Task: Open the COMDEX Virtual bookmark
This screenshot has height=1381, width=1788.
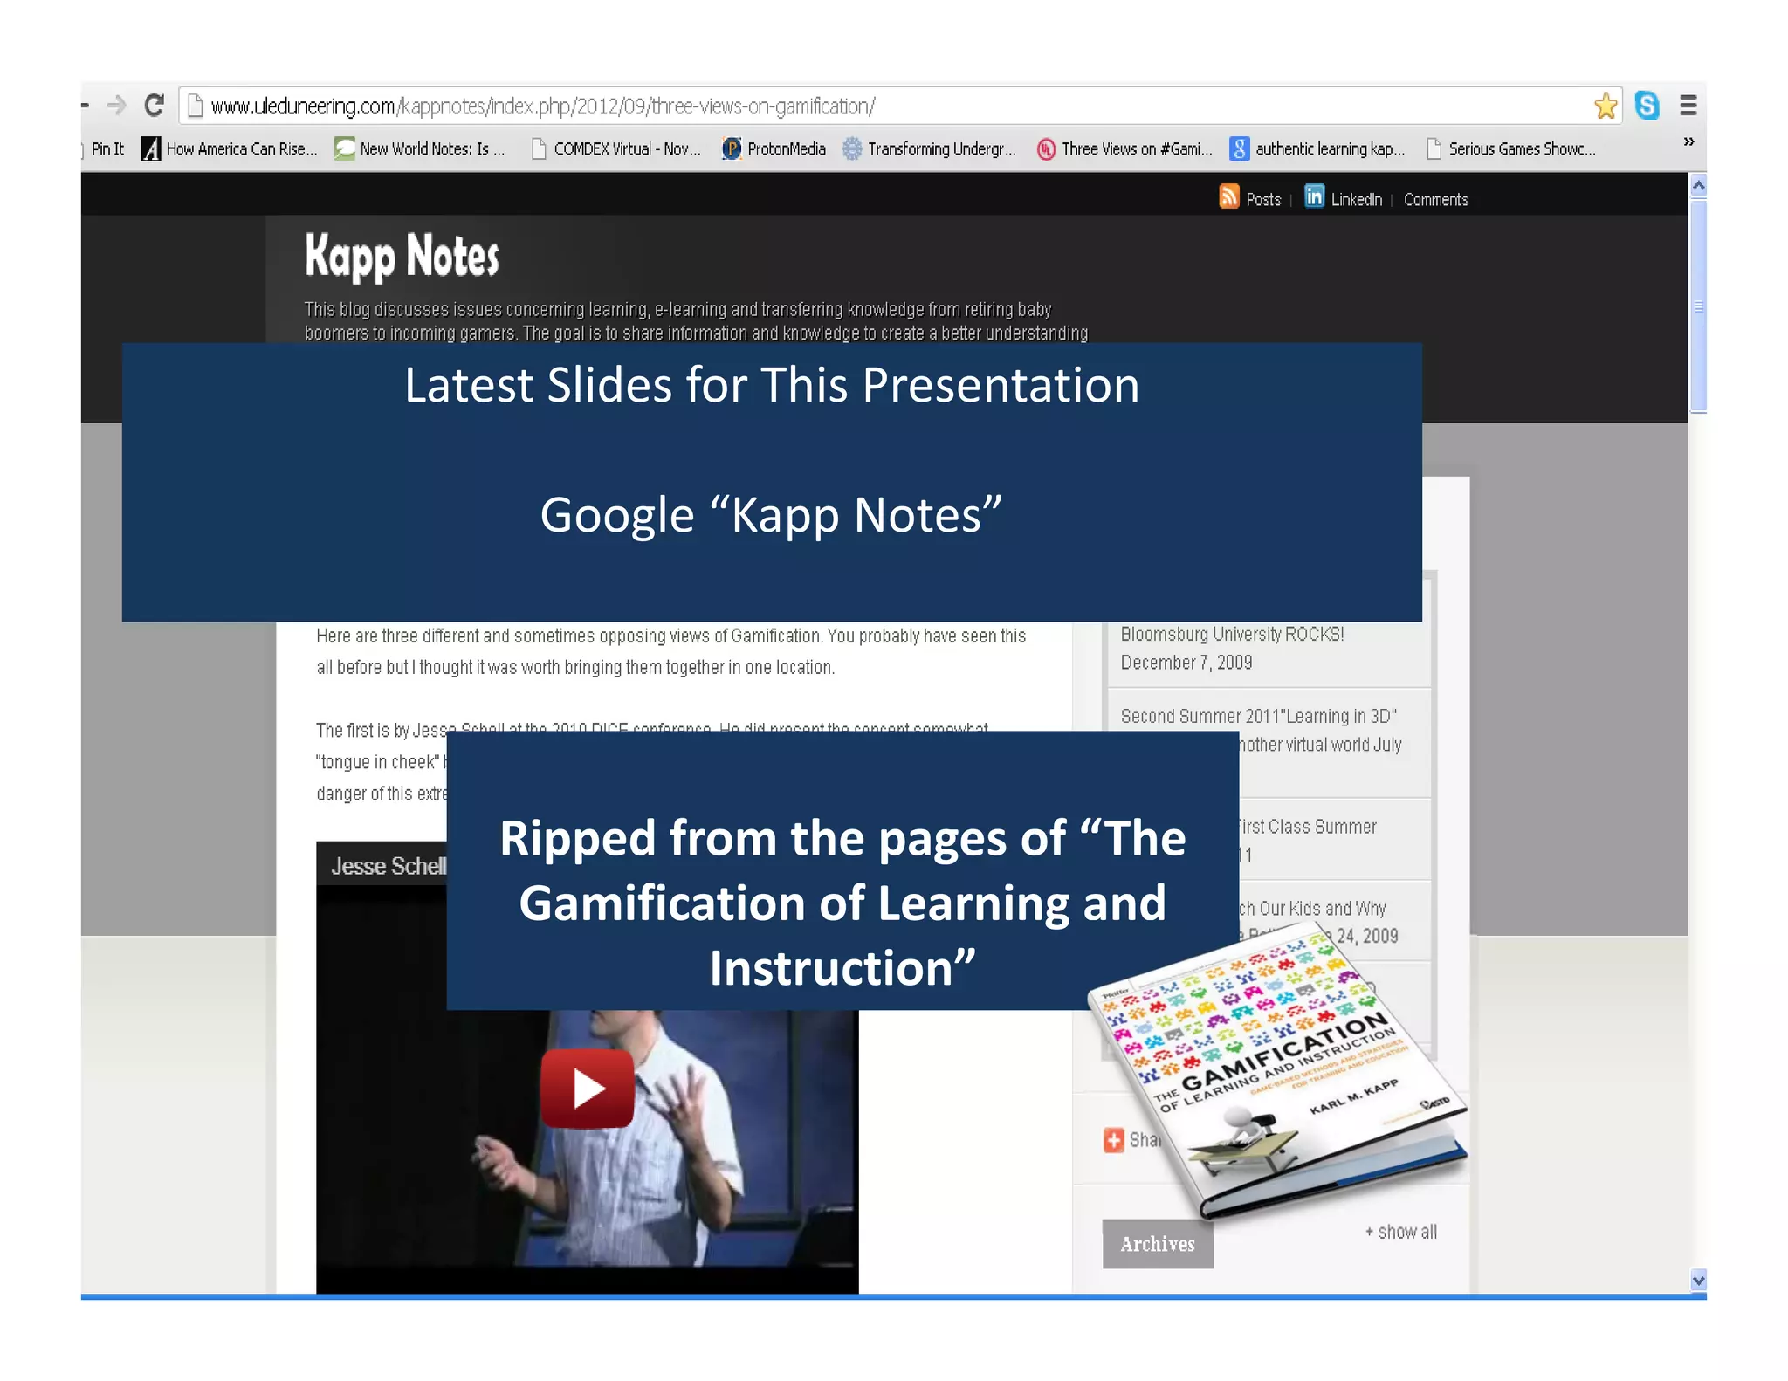Action: [616, 149]
